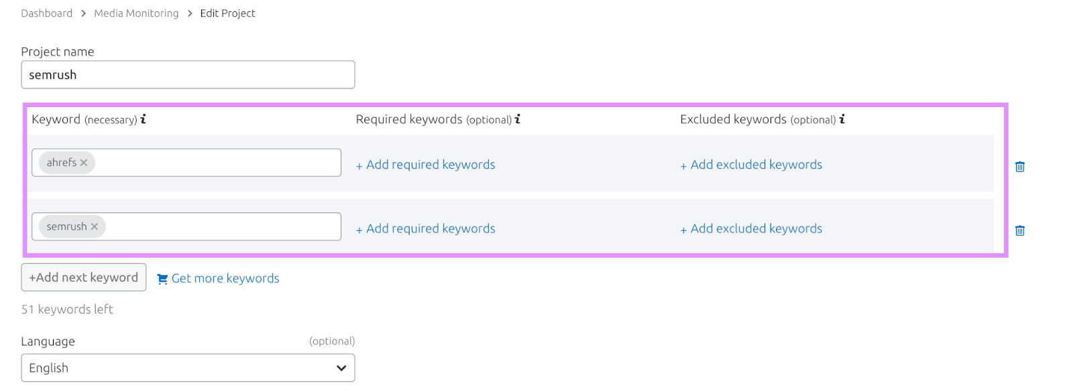Open the Get more keywords link
This screenshot has height=391, width=1073.
pos(225,279)
